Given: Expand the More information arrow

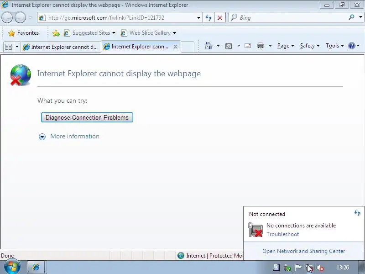Looking at the screenshot, I should tap(42, 137).
